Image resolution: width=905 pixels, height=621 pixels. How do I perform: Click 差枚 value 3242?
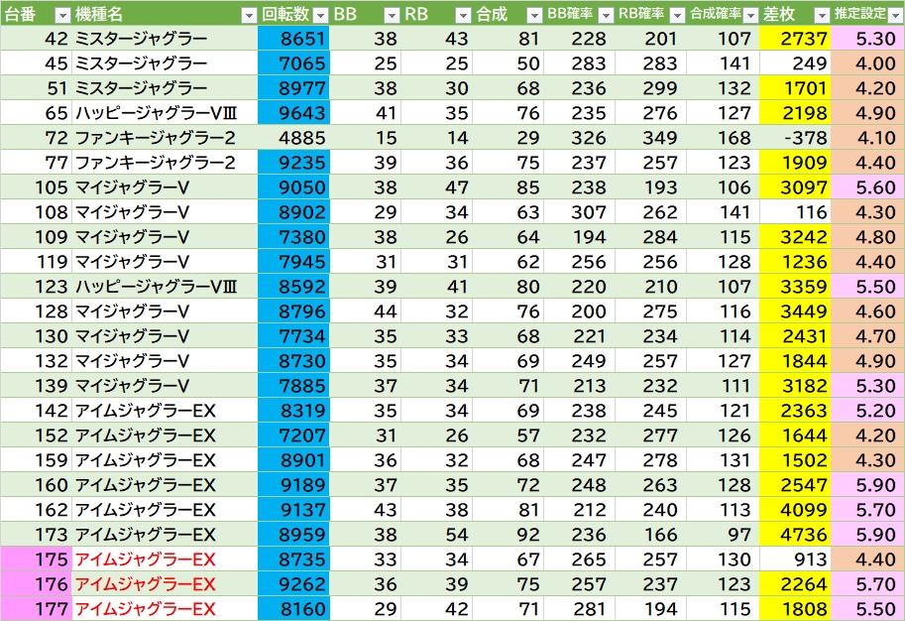point(795,237)
